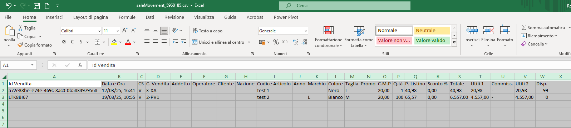This screenshot has width=571, height=128.
Task: Switch to the Formule tab
Action: coord(127,17)
